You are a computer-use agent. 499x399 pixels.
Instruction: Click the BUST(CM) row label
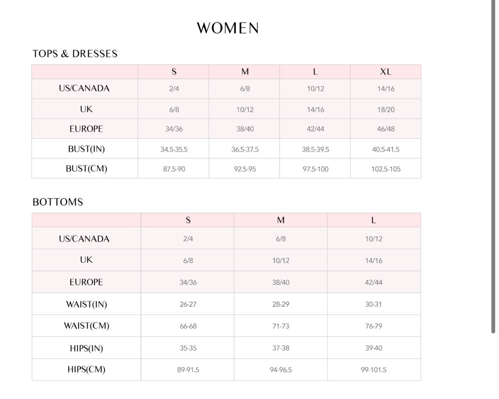(86, 168)
